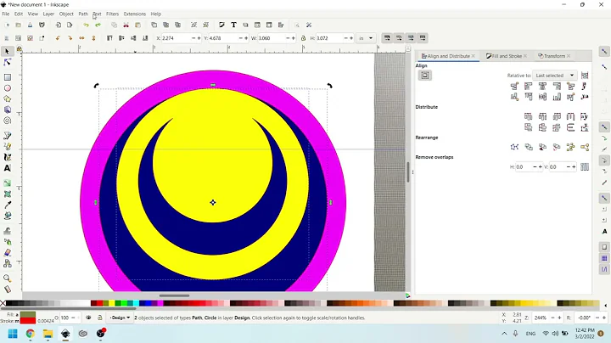Click the Redo arrow in command bar
Screen dimensions: 611x343
98,25
